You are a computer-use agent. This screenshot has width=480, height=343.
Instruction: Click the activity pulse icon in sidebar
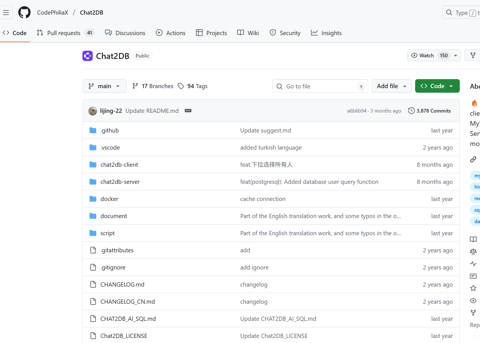tap(473, 264)
